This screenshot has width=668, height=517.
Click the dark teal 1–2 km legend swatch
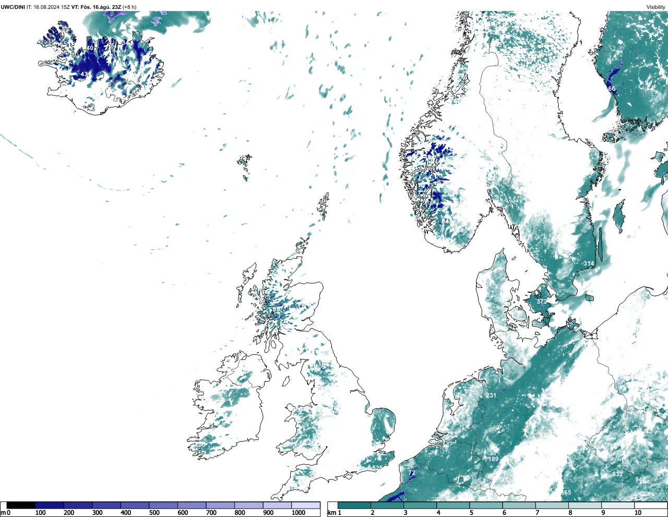point(354,505)
